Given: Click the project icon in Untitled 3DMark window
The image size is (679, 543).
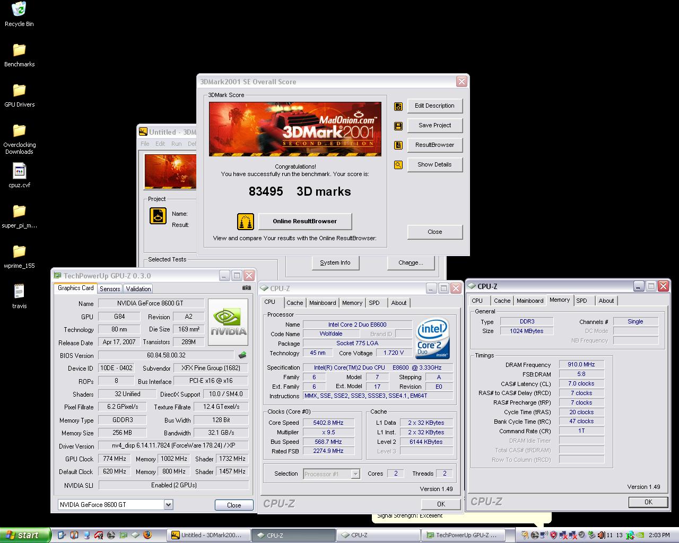Looking at the screenshot, I should tap(158, 215).
